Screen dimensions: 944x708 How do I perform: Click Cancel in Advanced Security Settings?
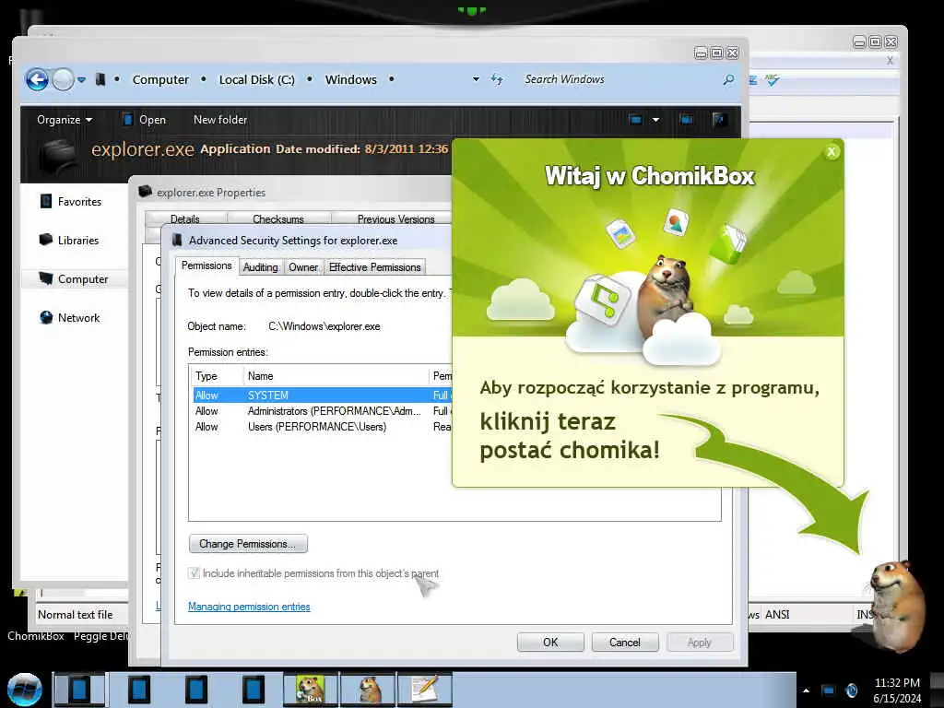625,643
